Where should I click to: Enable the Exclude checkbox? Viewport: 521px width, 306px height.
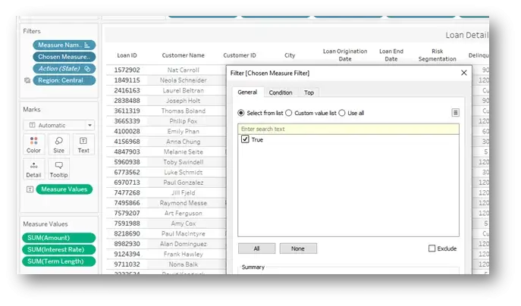point(432,248)
